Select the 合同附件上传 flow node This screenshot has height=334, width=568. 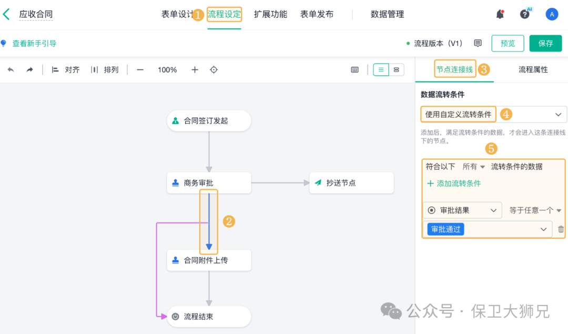[x=209, y=260]
